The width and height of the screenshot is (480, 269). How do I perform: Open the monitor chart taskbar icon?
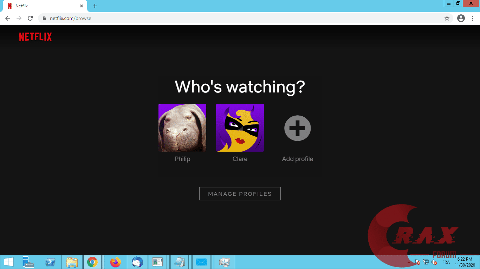[x=224, y=262]
